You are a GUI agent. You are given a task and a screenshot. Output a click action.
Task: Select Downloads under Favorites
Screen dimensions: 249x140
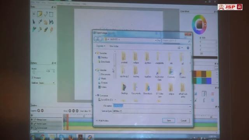click(x=104, y=62)
